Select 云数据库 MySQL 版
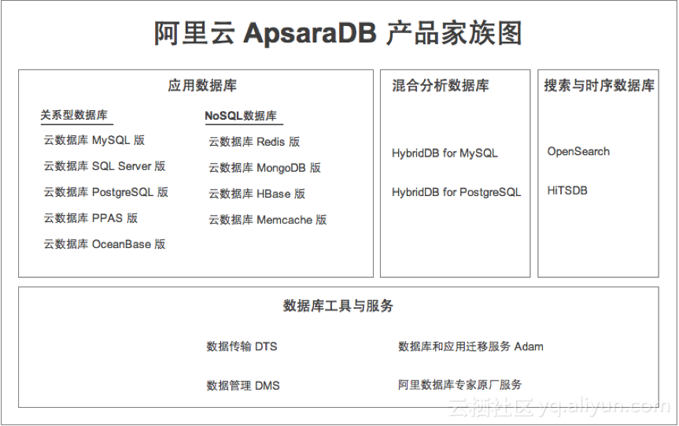 94,140
